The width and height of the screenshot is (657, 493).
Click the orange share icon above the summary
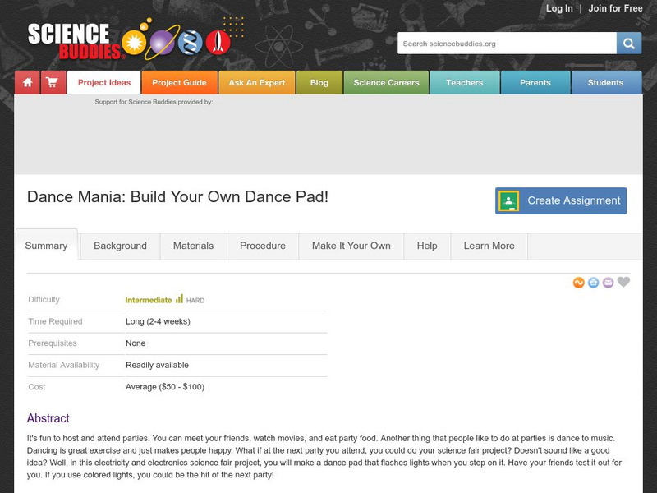click(578, 282)
